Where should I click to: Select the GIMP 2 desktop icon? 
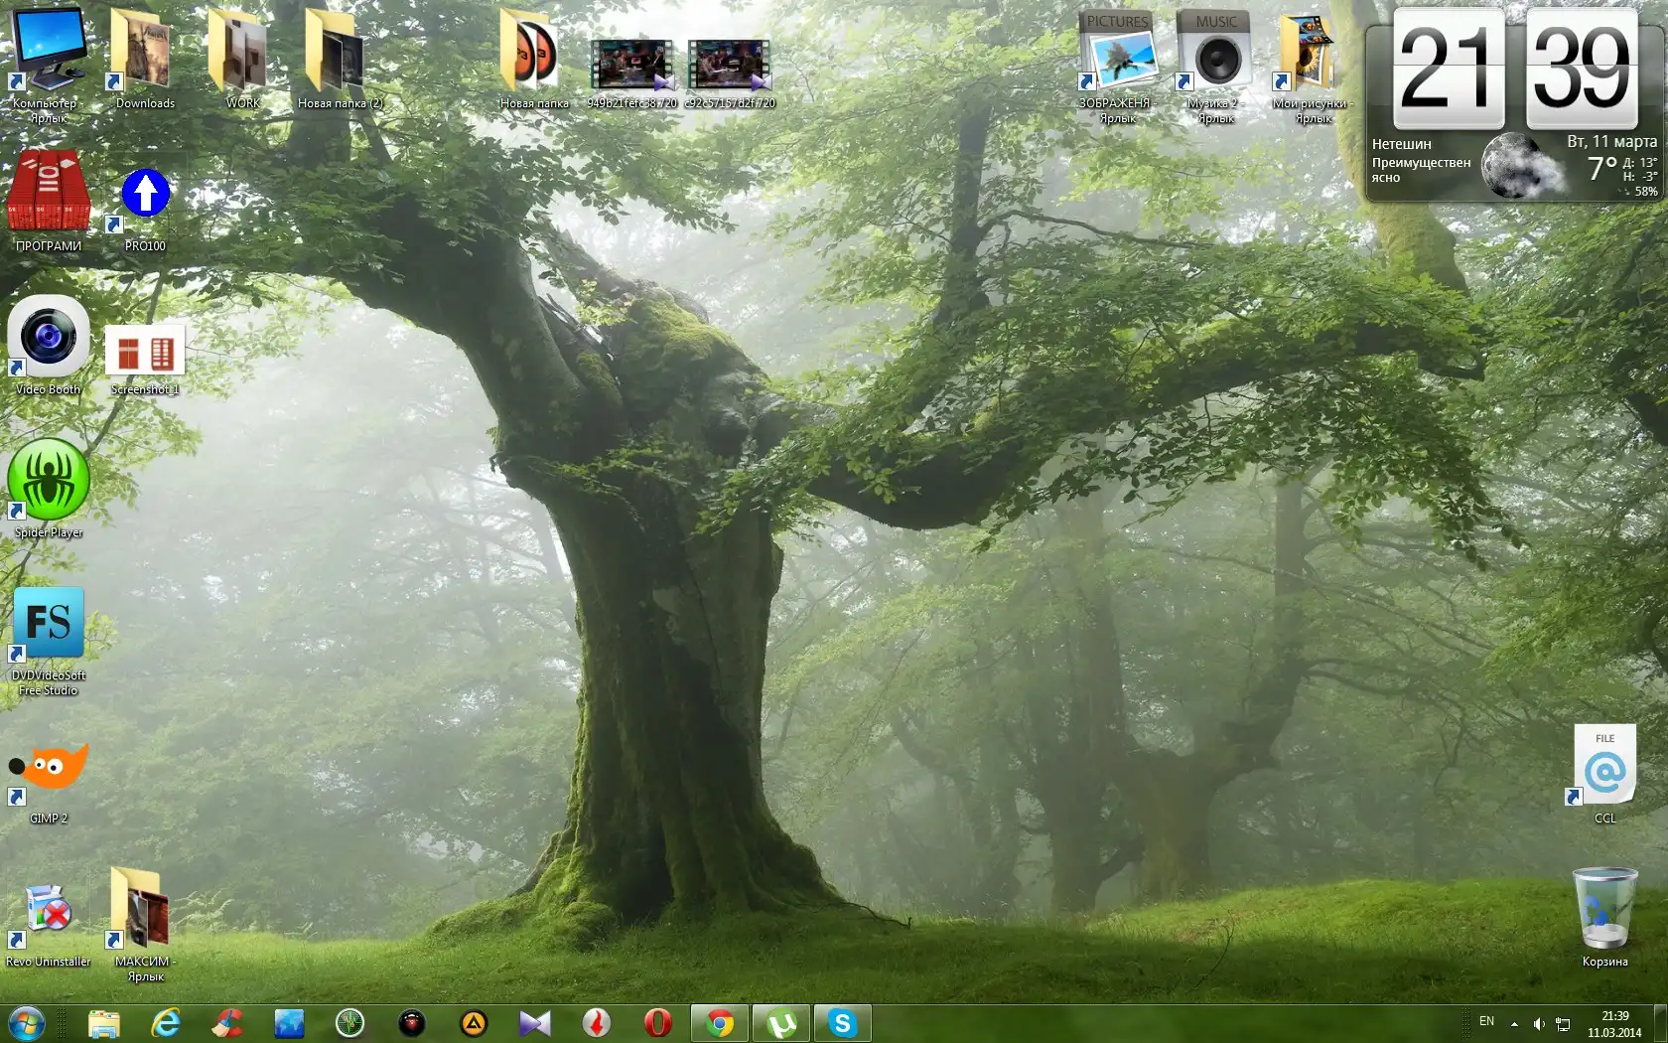point(48,770)
